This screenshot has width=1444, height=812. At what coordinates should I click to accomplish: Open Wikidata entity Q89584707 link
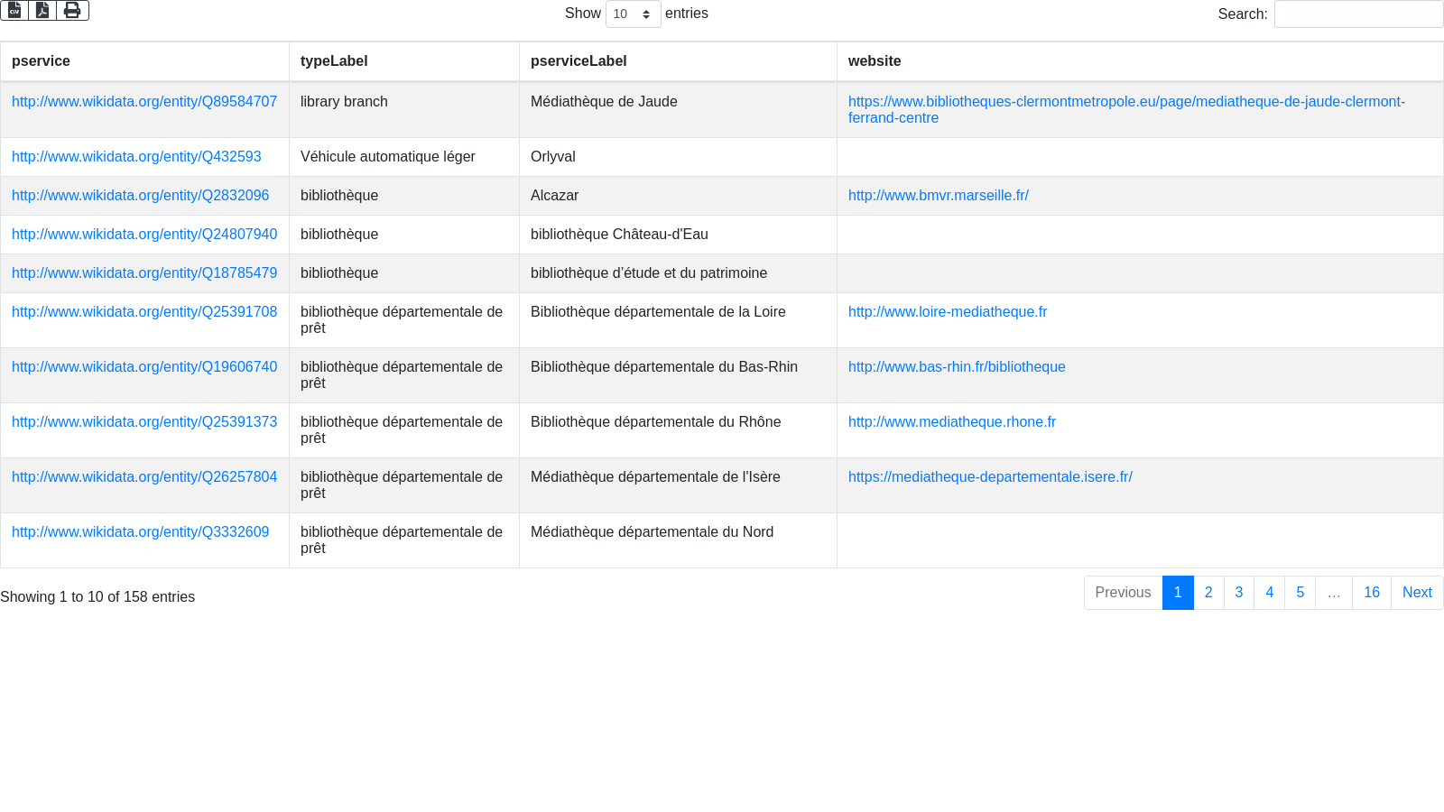click(144, 102)
